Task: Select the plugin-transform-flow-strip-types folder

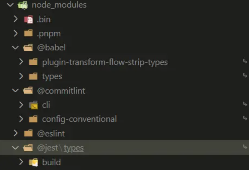Action: [x=105, y=62]
